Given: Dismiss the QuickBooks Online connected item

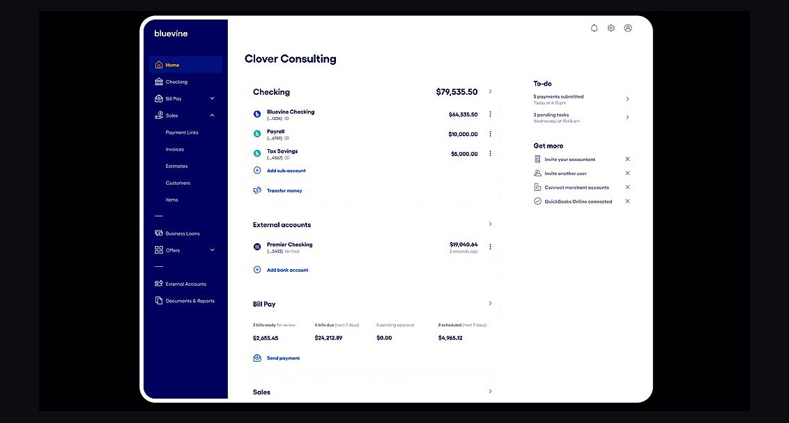Looking at the screenshot, I should [x=627, y=201].
